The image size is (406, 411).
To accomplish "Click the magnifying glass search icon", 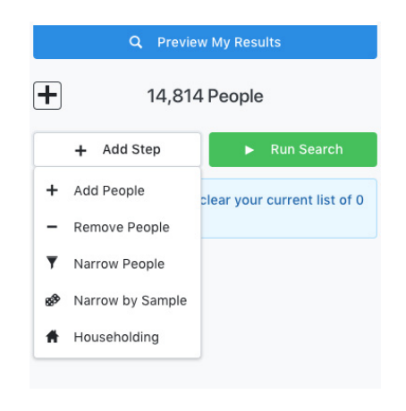I will [x=136, y=42].
